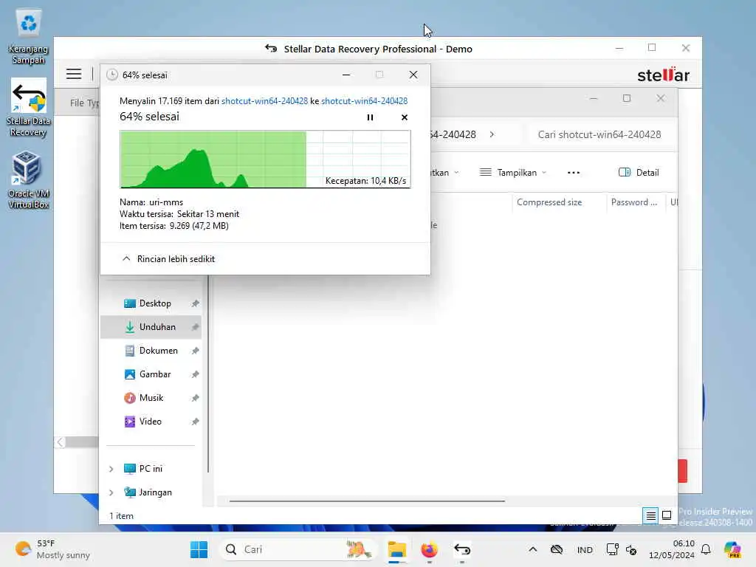Unpin Dokumen using its pin icon

point(195,351)
